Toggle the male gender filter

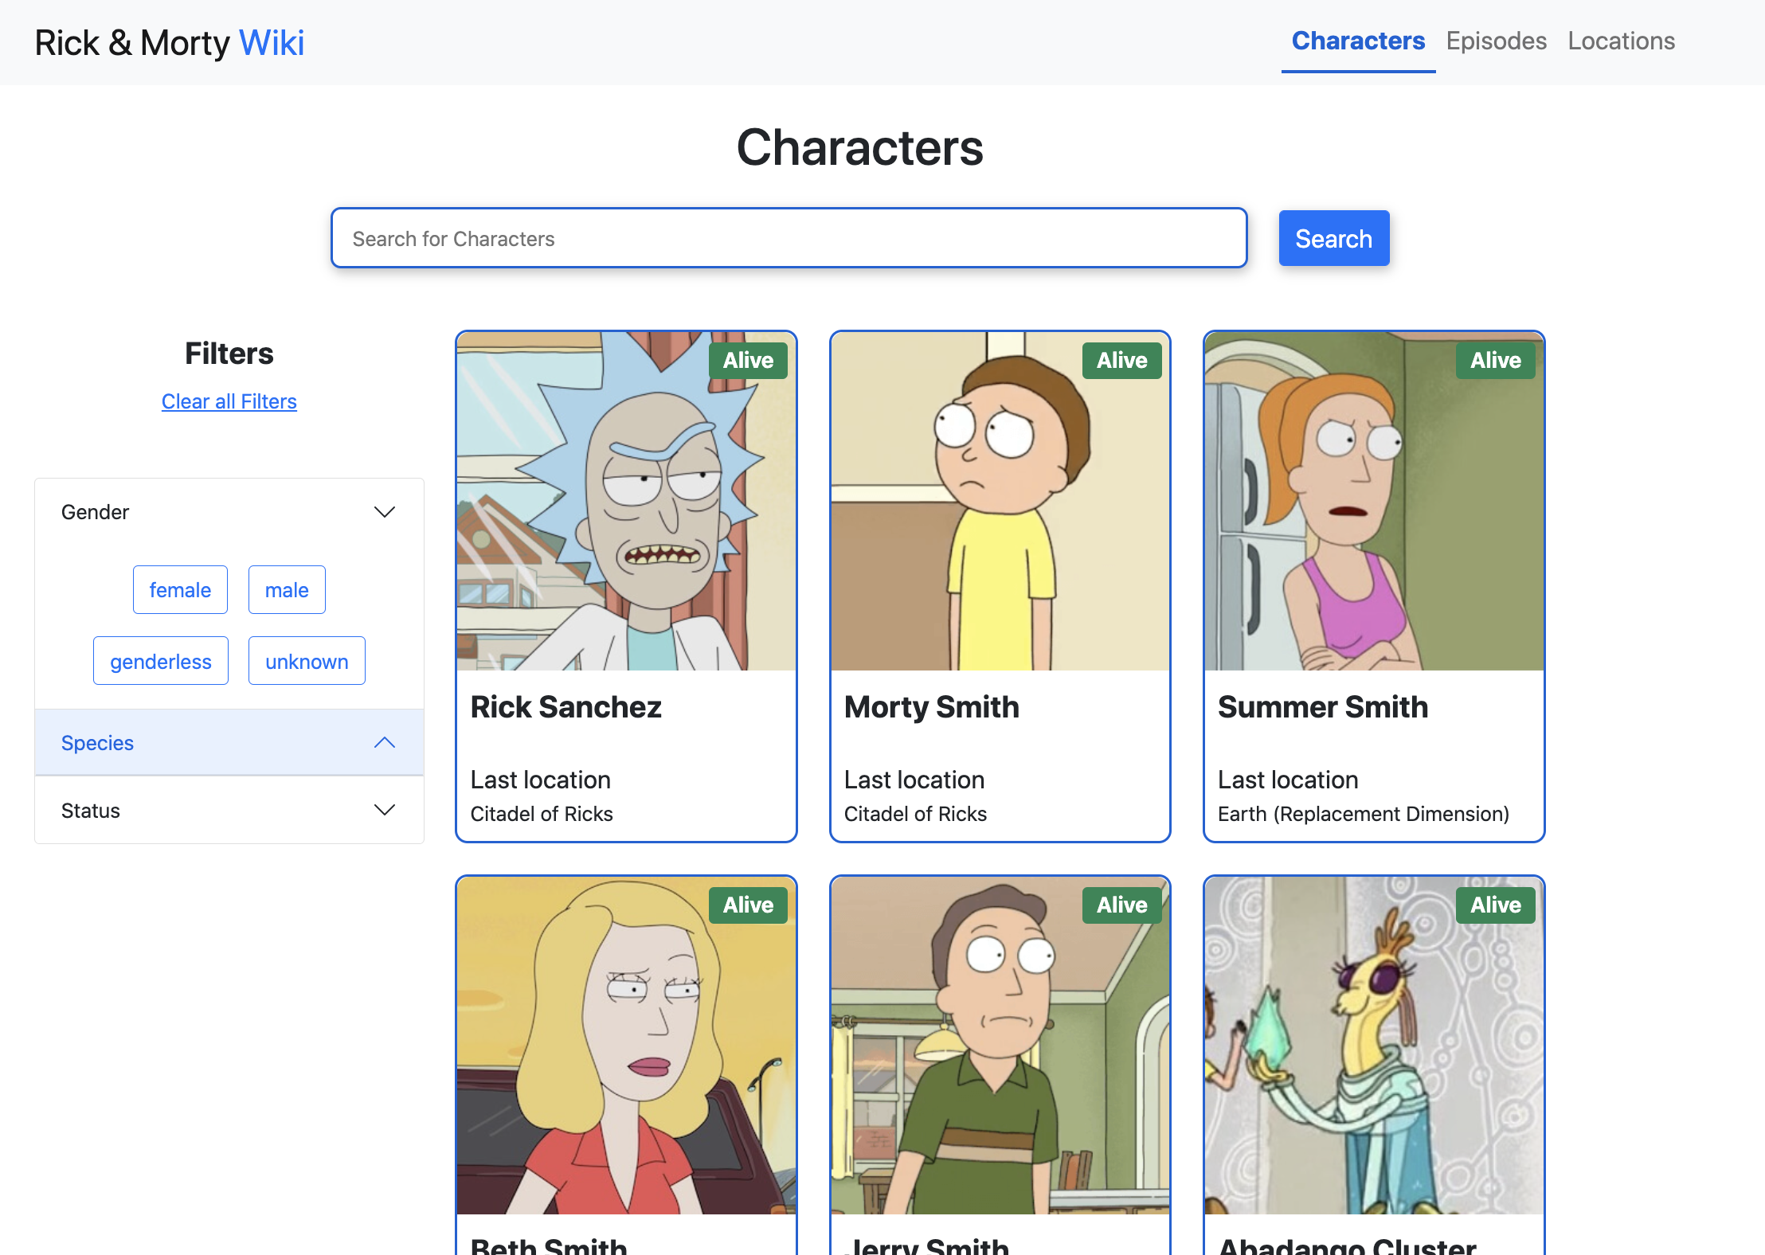click(x=287, y=590)
